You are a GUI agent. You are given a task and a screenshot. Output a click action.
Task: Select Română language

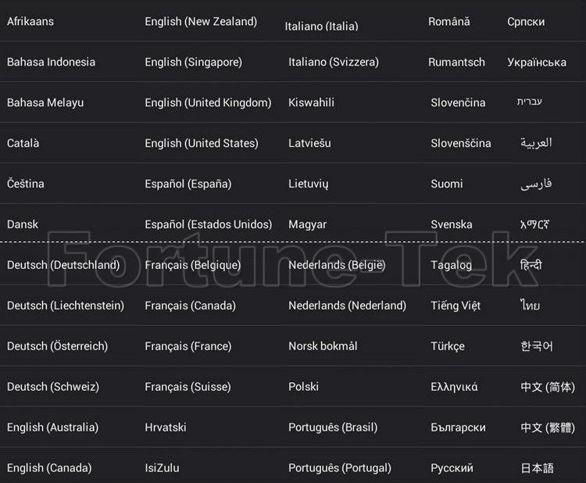pos(449,21)
